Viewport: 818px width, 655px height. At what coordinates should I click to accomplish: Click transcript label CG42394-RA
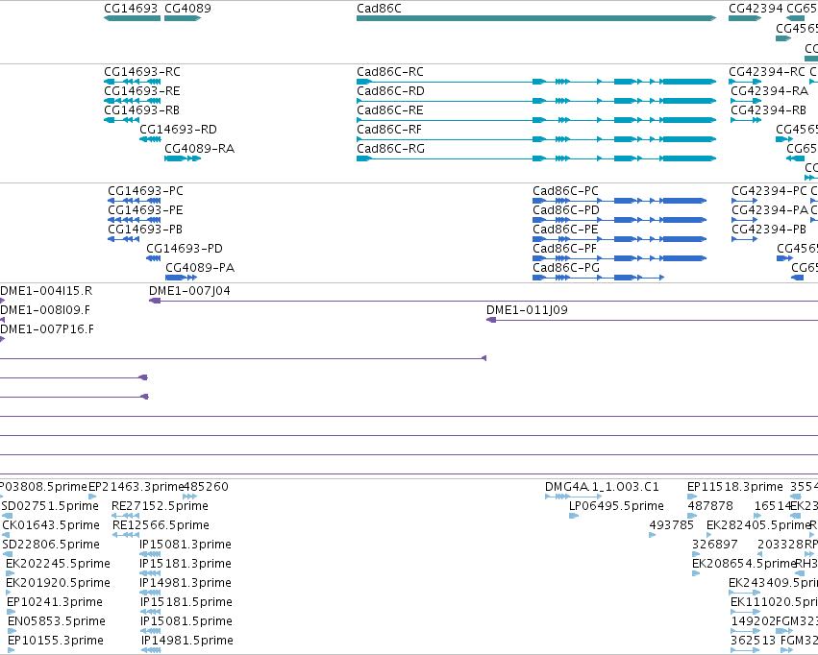pyautogui.click(x=770, y=91)
